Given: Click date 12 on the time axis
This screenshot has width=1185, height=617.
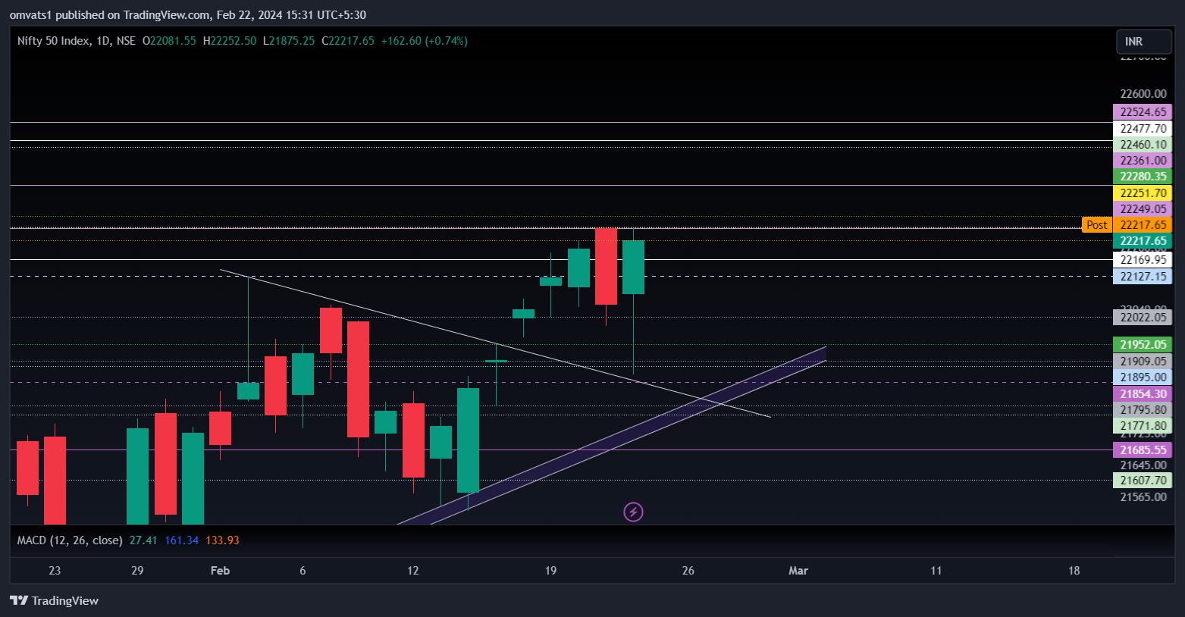Looking at the screenshot, I should (x=412, y=571).
